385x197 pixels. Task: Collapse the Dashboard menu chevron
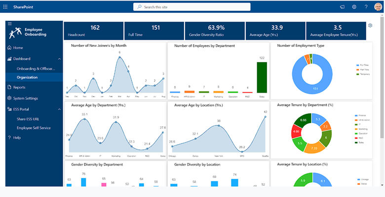[x=59, y=59]
